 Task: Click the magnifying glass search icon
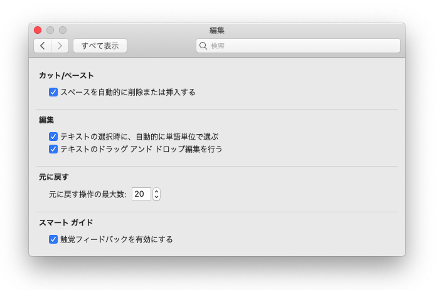tap(203, 46)
